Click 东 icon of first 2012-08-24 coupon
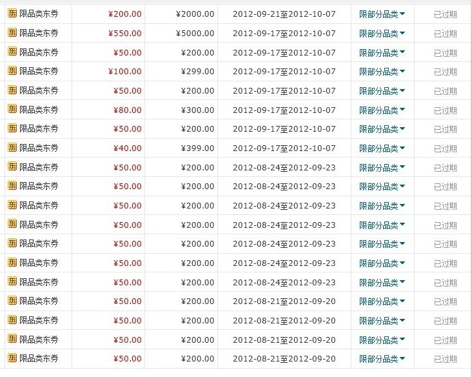Image resolution: width=472 pixels, height=377 pixels. 12,167
